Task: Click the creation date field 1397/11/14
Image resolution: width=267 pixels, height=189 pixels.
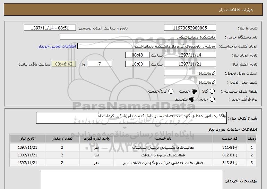Action: click(x=190, y=55)
